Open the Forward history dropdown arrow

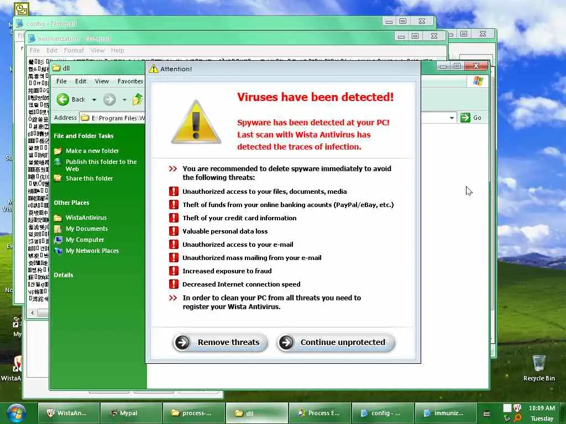[124, 100]
